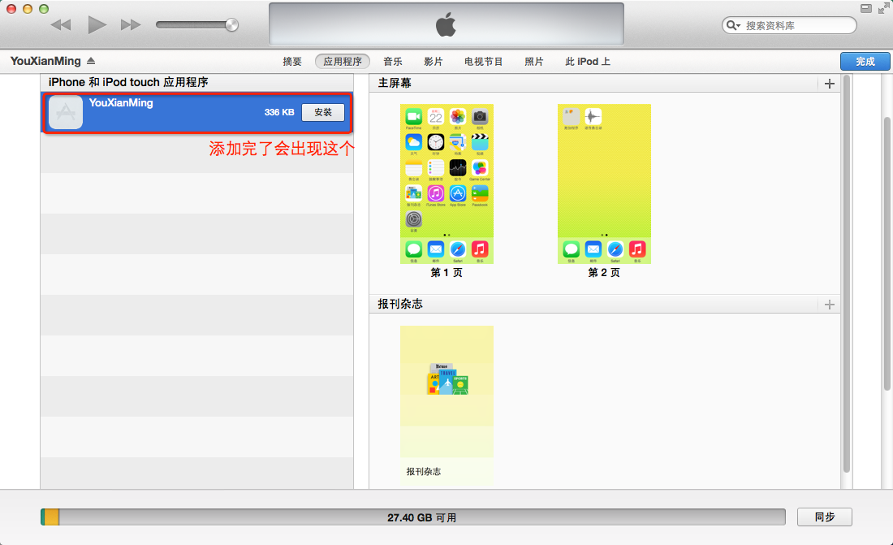Select the Game Center icon on page 1
Viewport: 893px width, 545px height.
pos(480,167)
